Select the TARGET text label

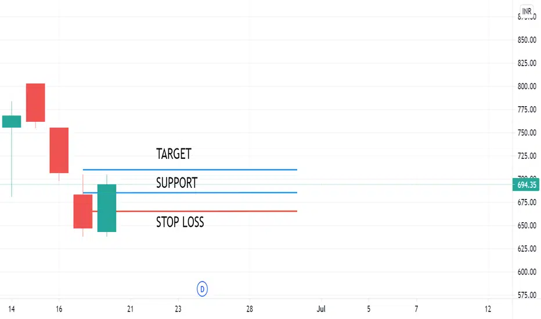click(174, 154)
